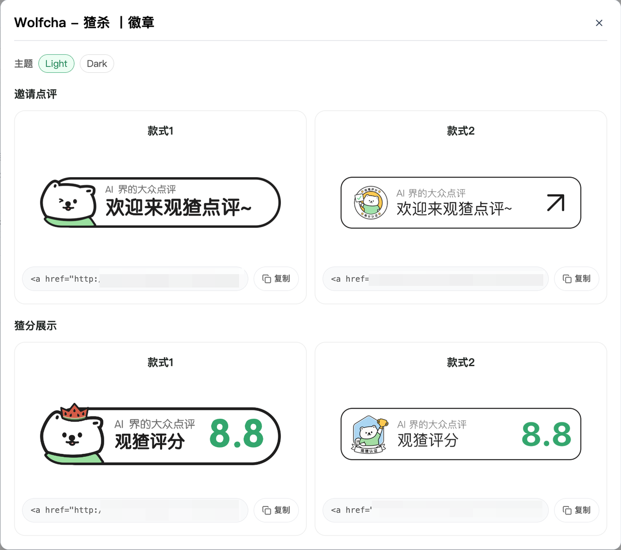Copy code for 猹分展示 款式1 badge
Screen dimensions: 621x550
tap(276, 510)
